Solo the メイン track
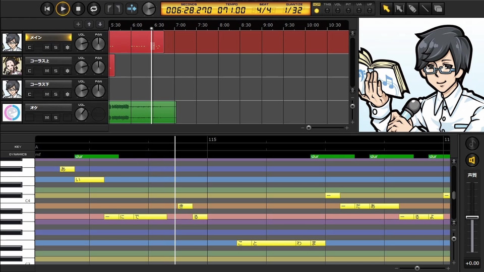 [55, 47]
